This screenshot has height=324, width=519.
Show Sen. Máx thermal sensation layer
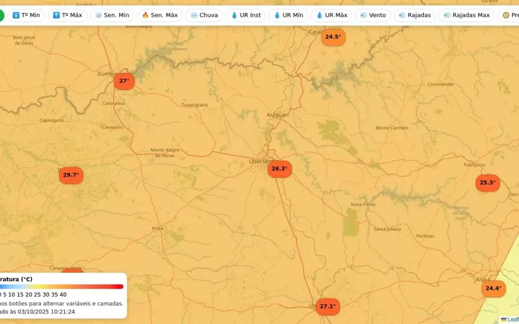pos(159,15)
